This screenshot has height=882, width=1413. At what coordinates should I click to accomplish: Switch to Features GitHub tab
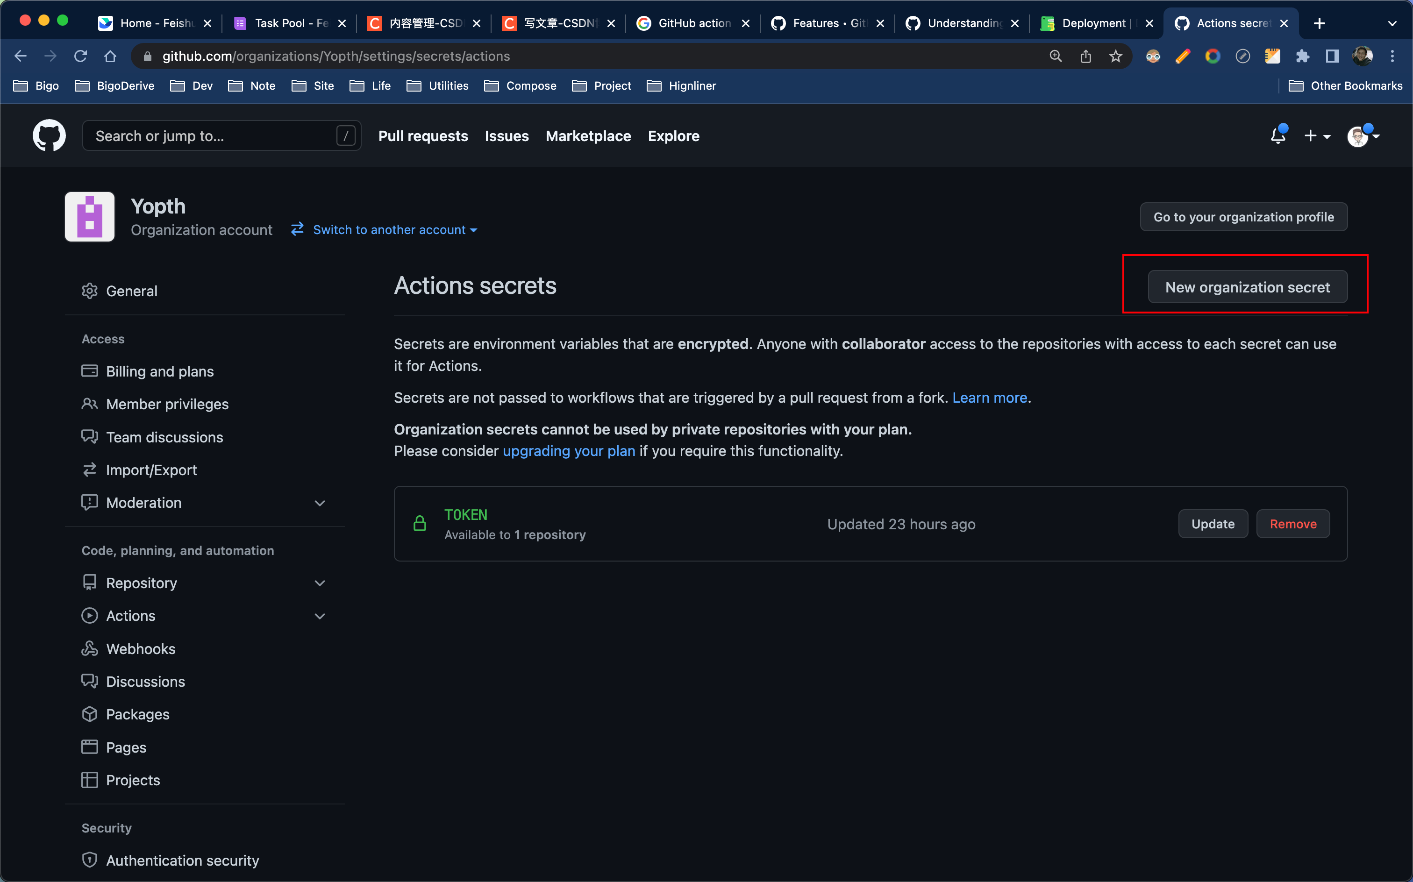(x=827, y=23)
